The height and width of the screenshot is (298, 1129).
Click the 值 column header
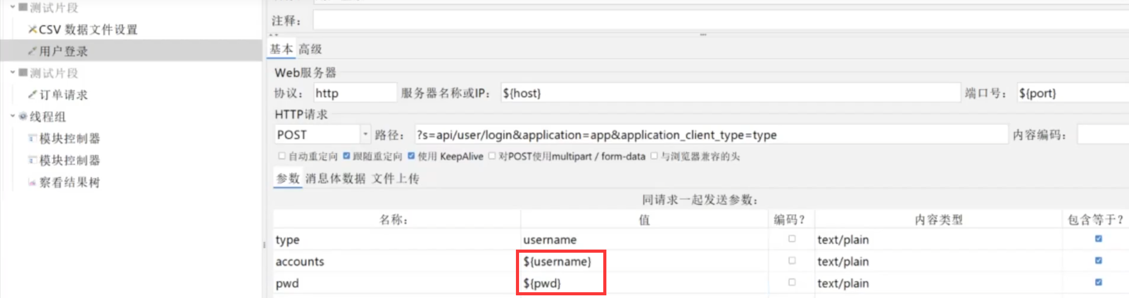tap(644, 219)
